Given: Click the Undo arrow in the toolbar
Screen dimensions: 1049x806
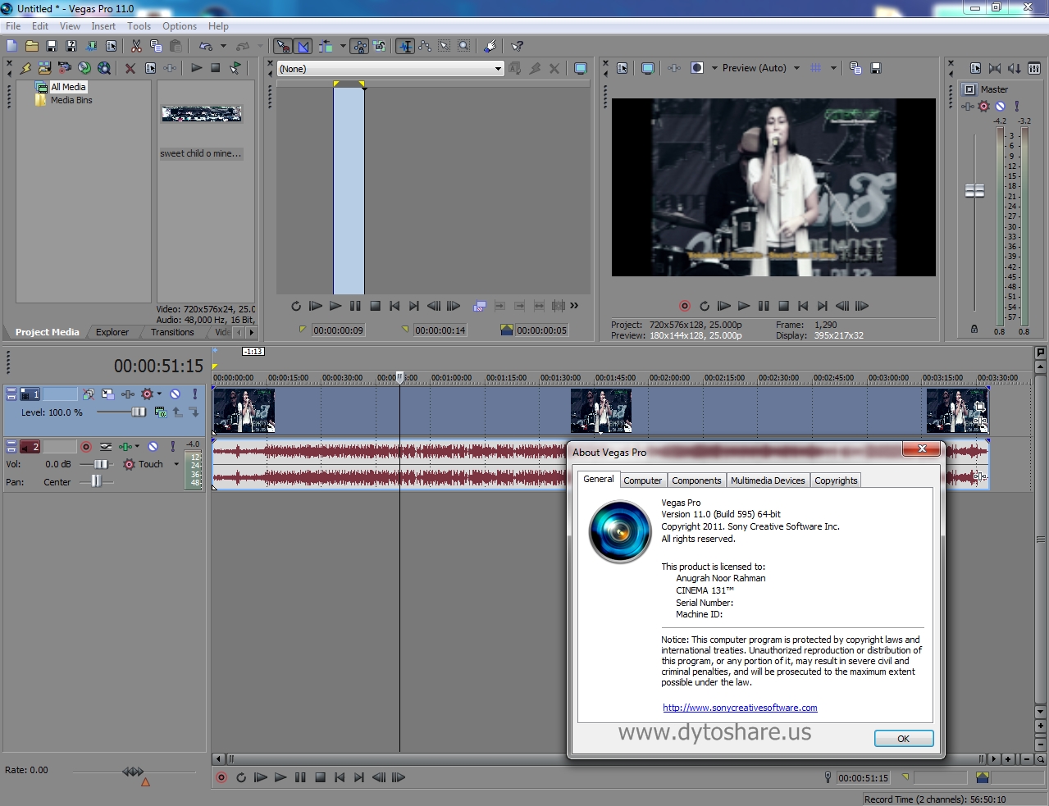Looking at the screenshot, I should click(x=205, y=46).
